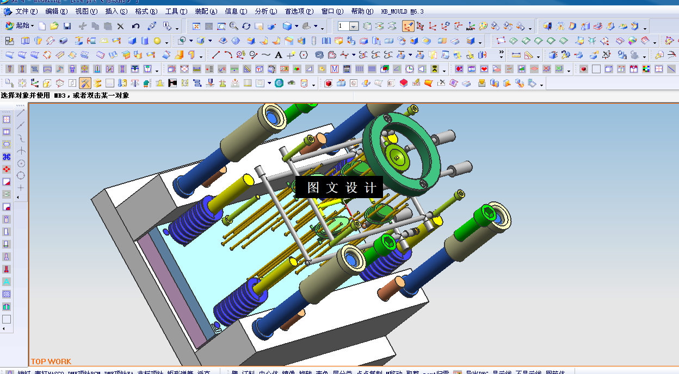
Task: Click the Fit view icon
Action: point(196,26)
